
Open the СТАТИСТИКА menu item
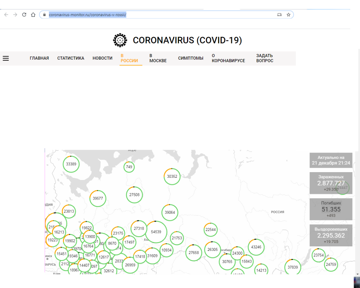point(70,58)
